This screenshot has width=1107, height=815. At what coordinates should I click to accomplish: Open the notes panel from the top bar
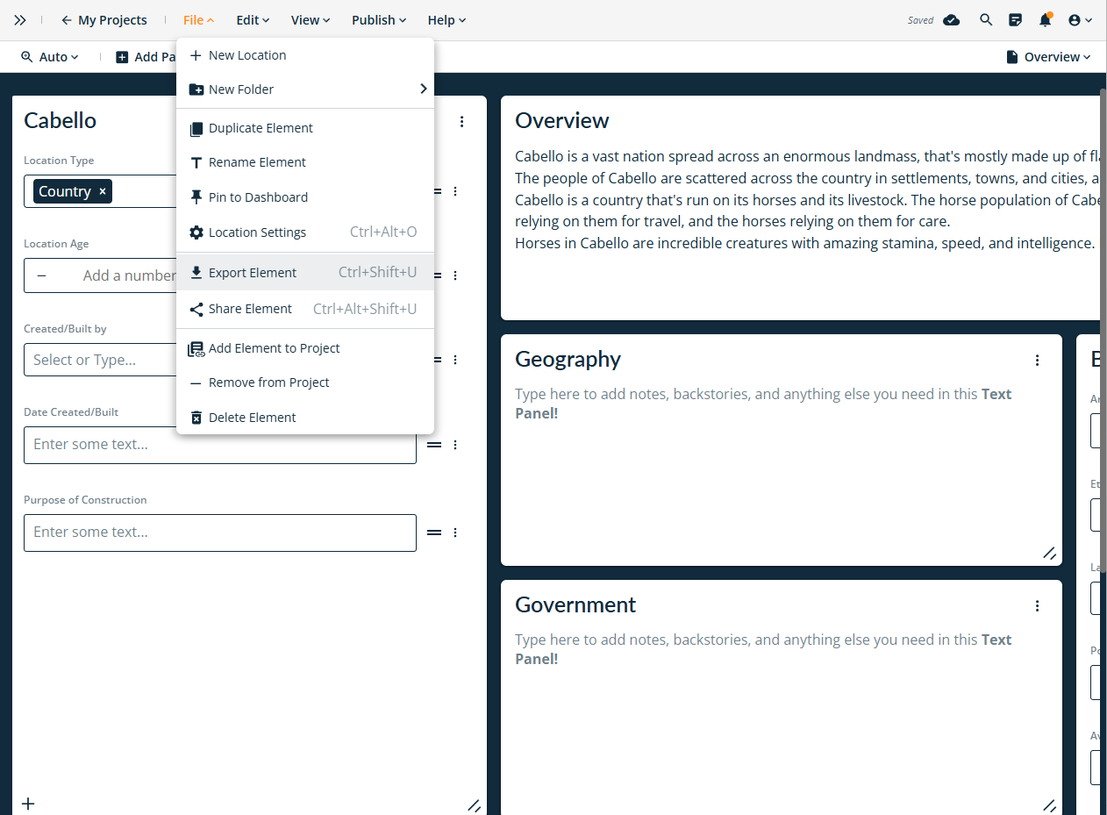(x=1016, y=19)
